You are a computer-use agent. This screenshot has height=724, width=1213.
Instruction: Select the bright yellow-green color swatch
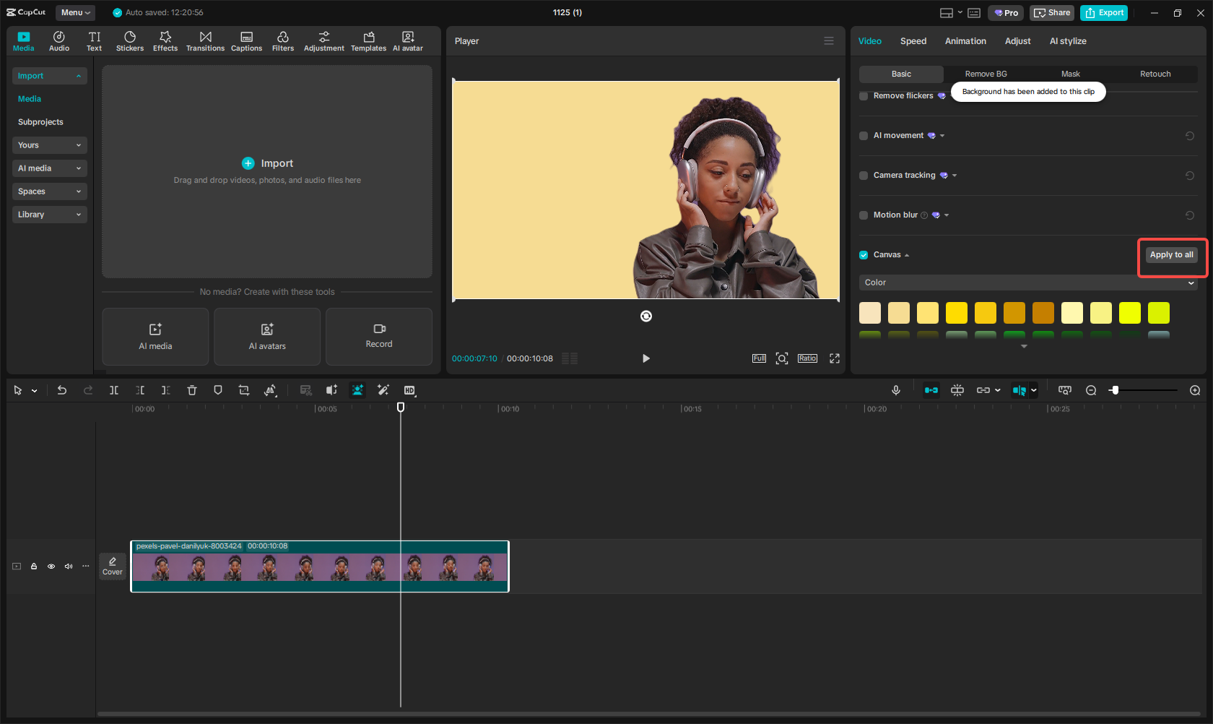tap(1158, 313)
